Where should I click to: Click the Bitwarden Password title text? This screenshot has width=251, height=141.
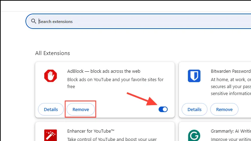[231, 71]
